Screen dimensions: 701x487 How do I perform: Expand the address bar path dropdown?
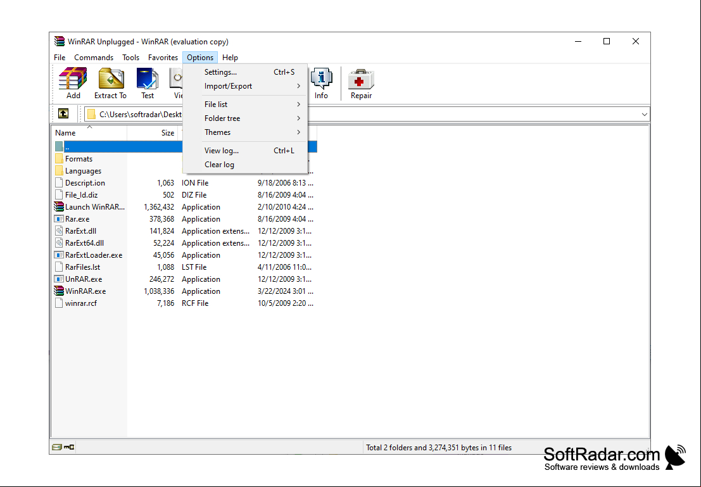tap(644, 115)
